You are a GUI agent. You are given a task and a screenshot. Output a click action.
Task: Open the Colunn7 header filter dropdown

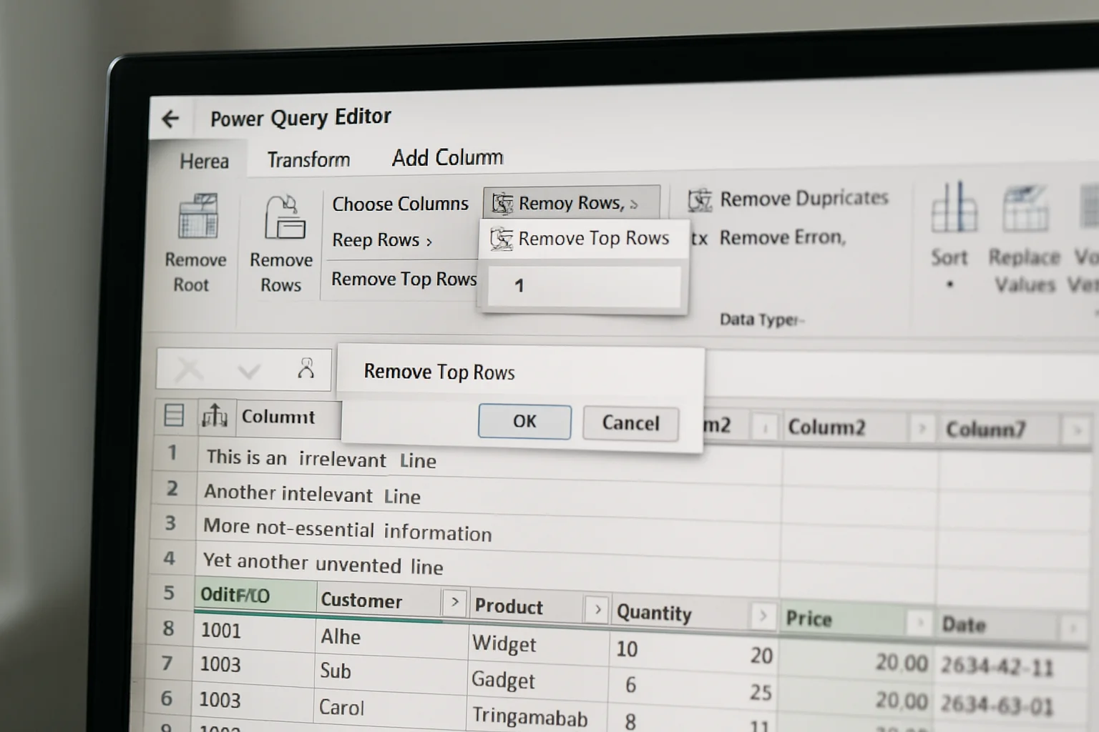click(1075, 431)
